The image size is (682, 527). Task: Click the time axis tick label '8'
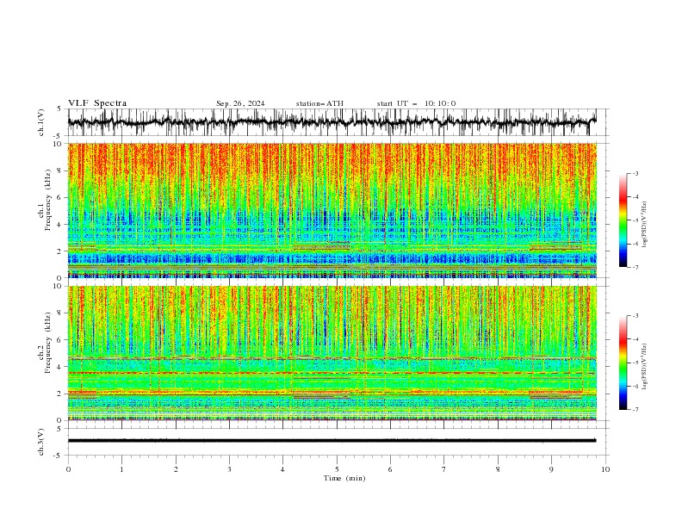tap(498, 469)
